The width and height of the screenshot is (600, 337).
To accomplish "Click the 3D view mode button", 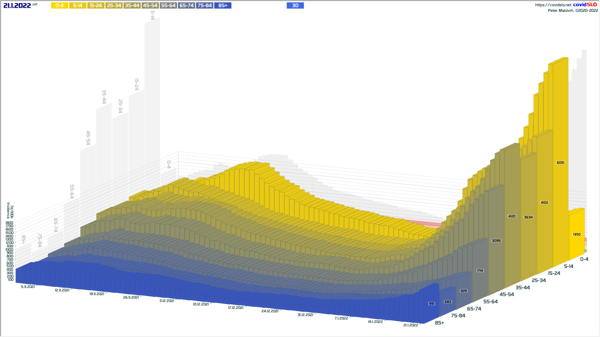I will pos(295,6).
